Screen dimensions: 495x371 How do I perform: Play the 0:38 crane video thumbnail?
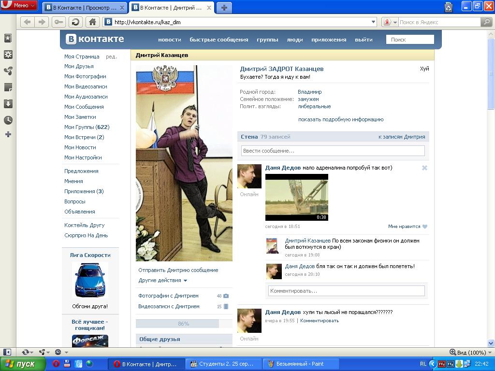pos(296,197)
